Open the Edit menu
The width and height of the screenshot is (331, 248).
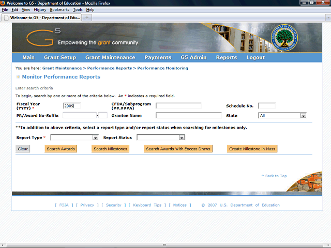click(x=15, y=10)
